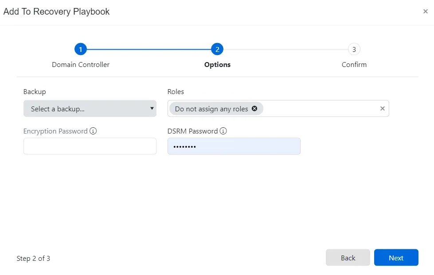Jump to step 3 Confirm circle

point(354,49)
